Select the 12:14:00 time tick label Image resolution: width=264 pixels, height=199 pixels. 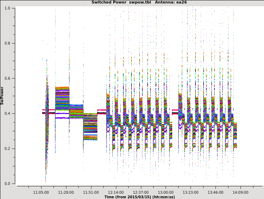116,192
